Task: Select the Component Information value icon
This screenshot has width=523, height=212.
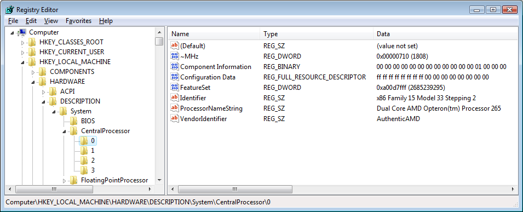Action: point(175,66)
